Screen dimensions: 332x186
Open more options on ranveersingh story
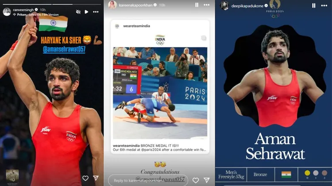click(x=96, y=12)
